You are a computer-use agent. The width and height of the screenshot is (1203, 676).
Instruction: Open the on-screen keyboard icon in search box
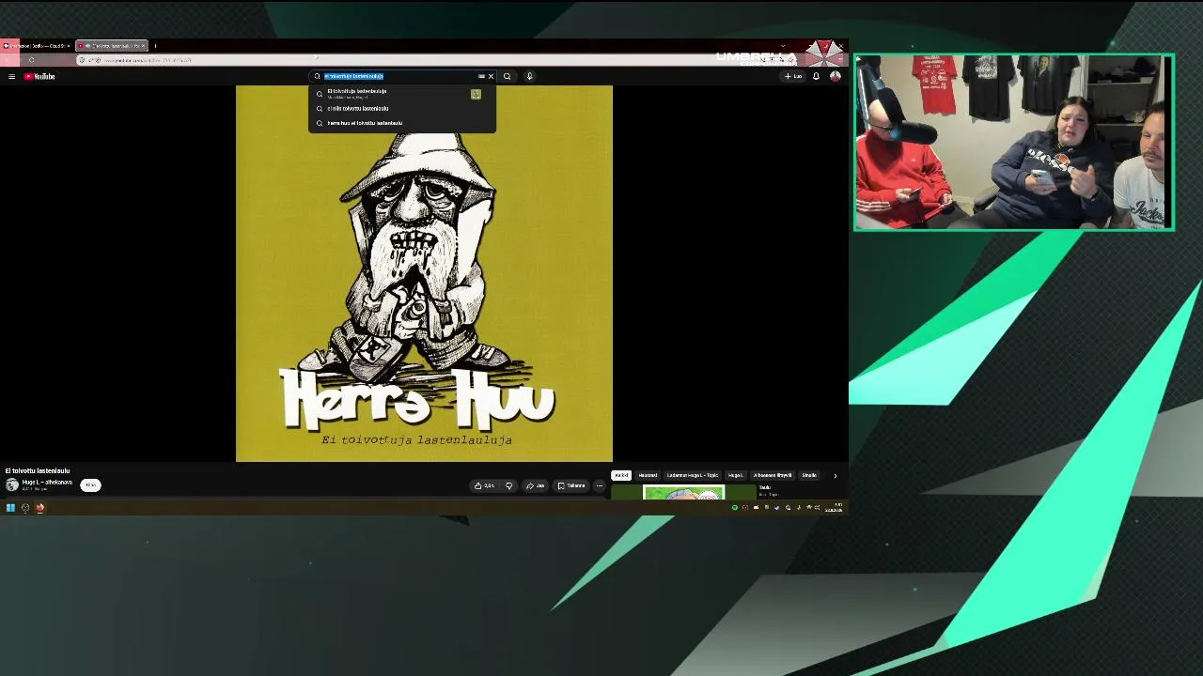point(481,76)
